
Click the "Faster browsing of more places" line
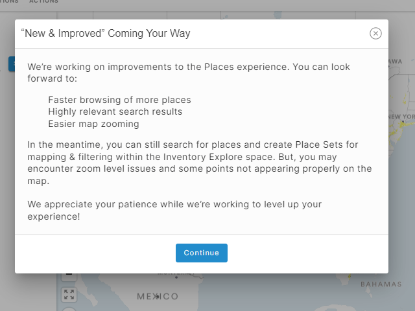pos(119,100)
